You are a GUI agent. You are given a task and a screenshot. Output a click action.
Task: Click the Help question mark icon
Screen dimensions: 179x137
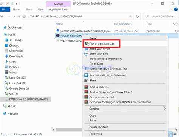(x=176, y=9)
